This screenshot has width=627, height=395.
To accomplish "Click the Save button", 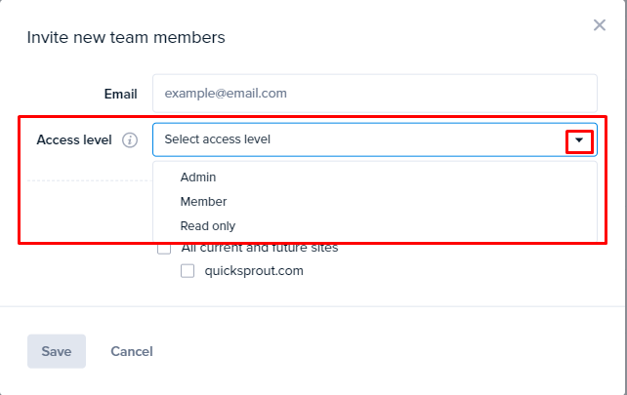I will pos(57,351).
